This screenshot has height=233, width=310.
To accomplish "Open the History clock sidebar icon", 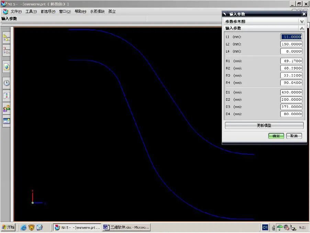I will click(x=6, y=83).
